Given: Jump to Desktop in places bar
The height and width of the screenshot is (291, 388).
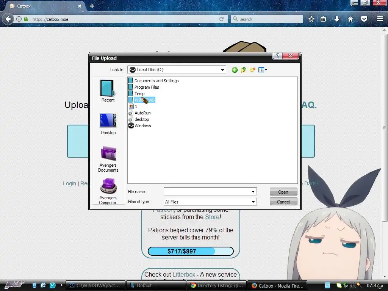Looking at the screenshot, I should pos(108,124).
